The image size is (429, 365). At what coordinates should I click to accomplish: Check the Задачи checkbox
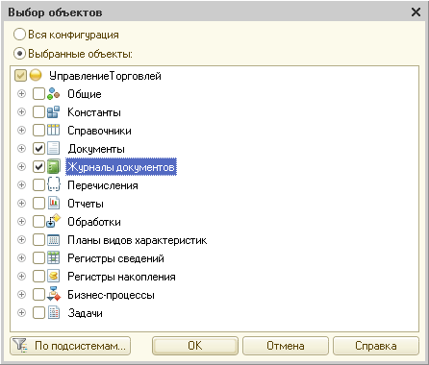[x=38, y=313]
